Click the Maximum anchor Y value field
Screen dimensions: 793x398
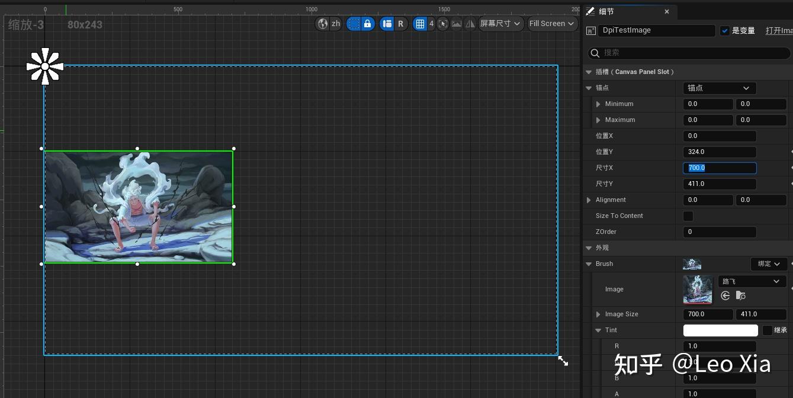[761, 120]
